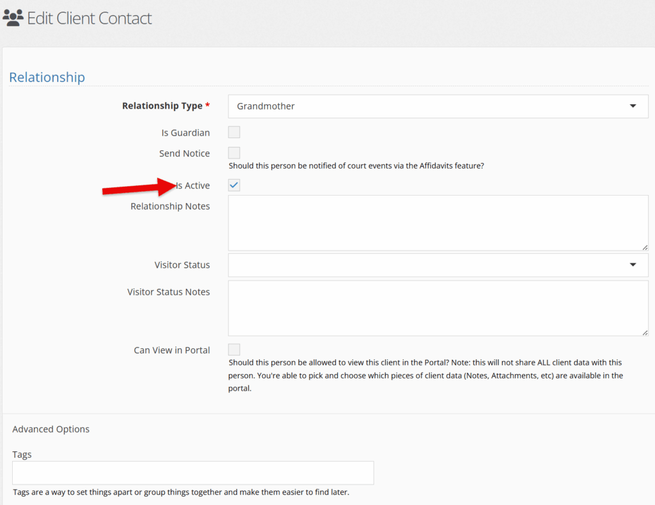Click the Tags input field

tap(193, 473)
